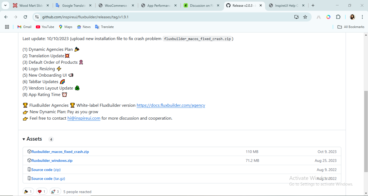Screen dimensions: 368x196
Task: Close the Wood Mart Slider tab
Action: tap(48, 5)
